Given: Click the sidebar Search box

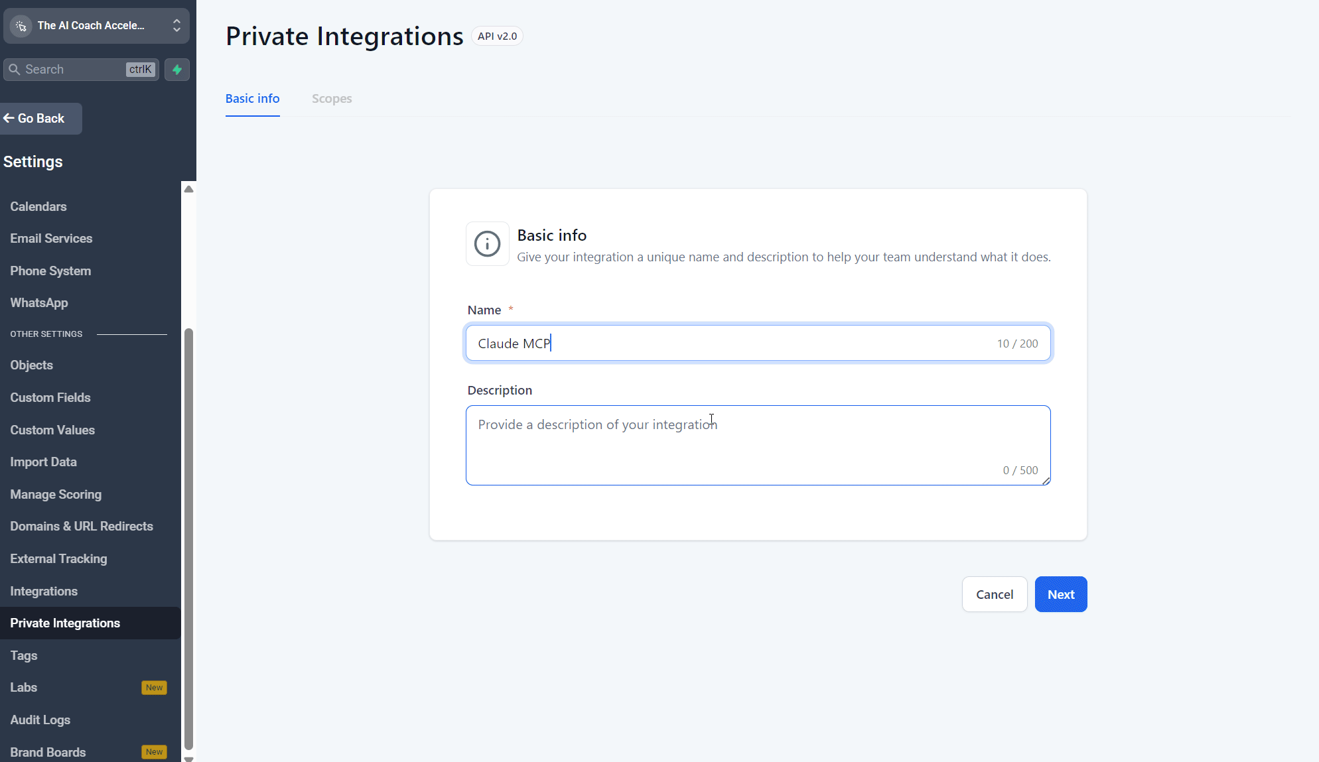Looking at the screenshot, I should coord(81,70).
